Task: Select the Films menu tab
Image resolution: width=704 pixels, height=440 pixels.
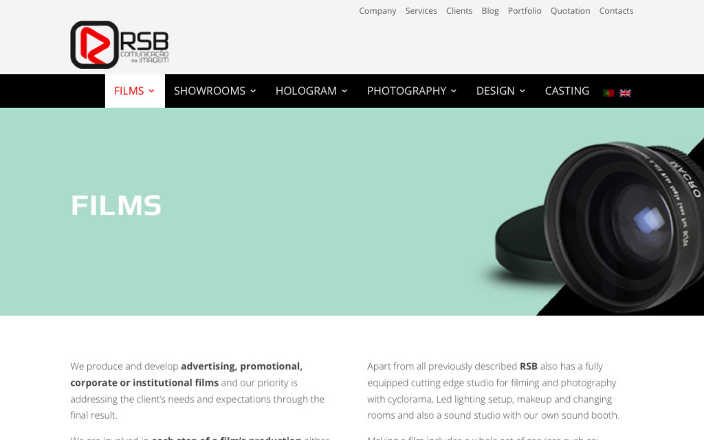Action: (x=135, y=91)
